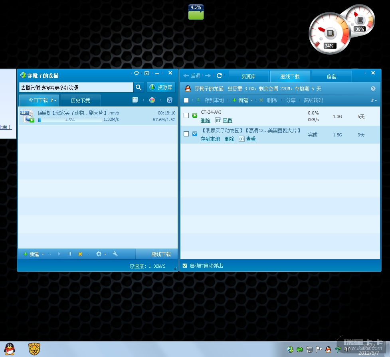Switch to 旋盘 tab
The image size is (390, 357).
tap(331, 77)
